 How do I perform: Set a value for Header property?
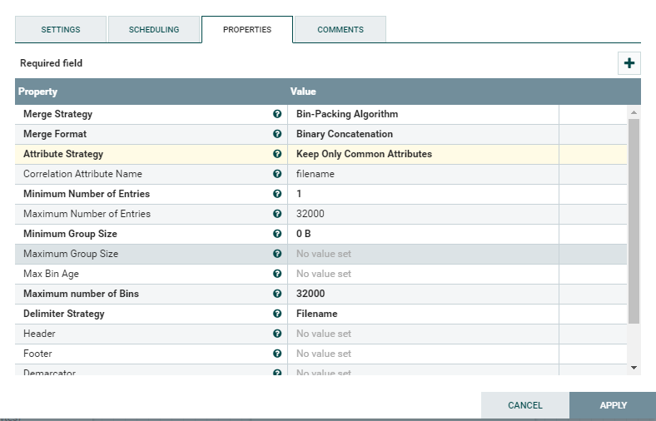pyautogui.click(x=423, y=334)
